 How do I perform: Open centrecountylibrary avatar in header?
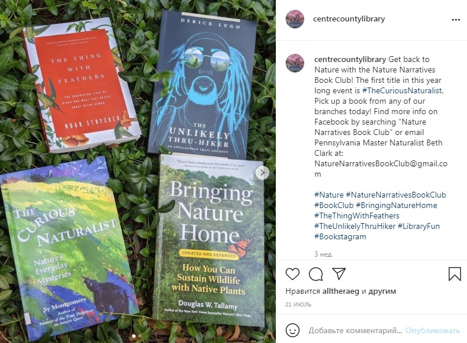coord(295,19)
